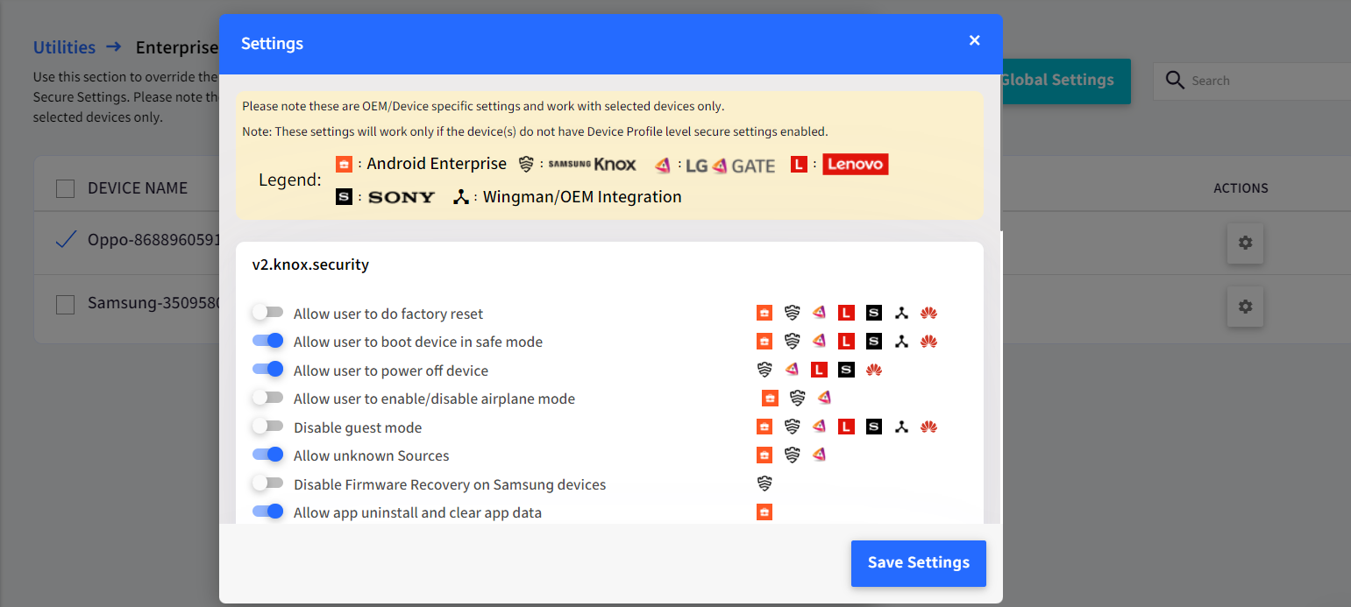The width and height of the screenshot is (1351, 607).
Task: Click the search magnifier icon
Action: pos(1175,81)
